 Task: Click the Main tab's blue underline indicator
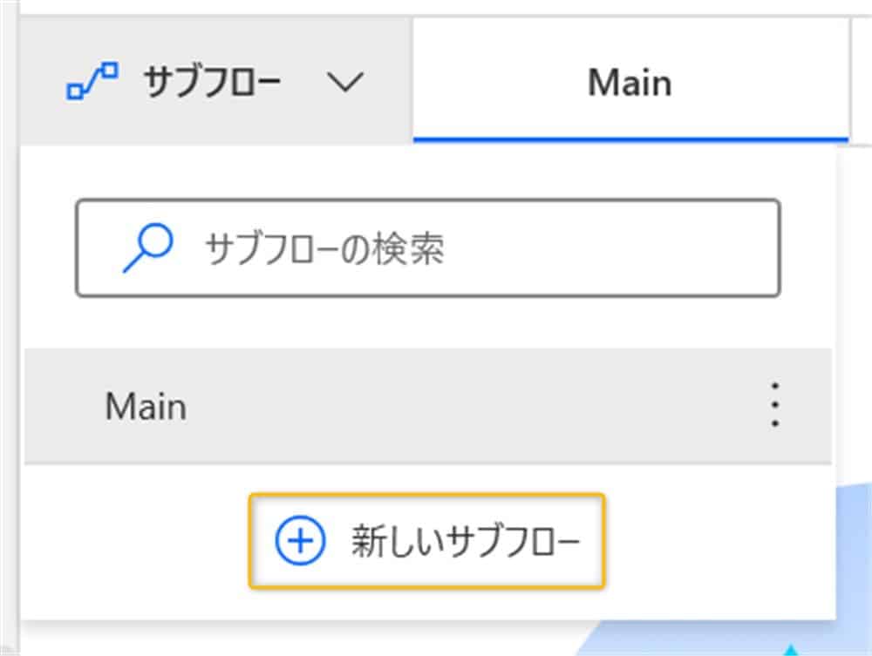point(630,135)
